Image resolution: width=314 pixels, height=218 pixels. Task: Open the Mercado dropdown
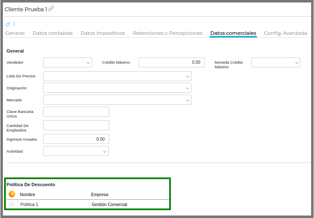tap(117, 100)
